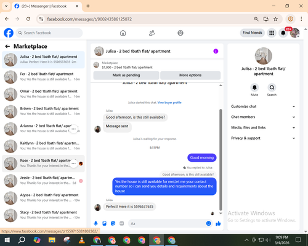Expand the Privacy & support section
The width and height of the screenshot is (308, 246).
coord(263,138)
